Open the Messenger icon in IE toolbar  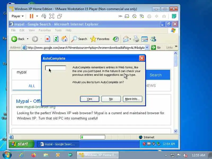click(153, 39)
